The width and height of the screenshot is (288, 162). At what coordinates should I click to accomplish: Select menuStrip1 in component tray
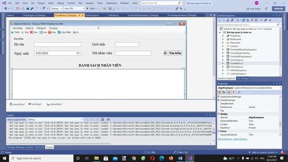click(17, 104)
